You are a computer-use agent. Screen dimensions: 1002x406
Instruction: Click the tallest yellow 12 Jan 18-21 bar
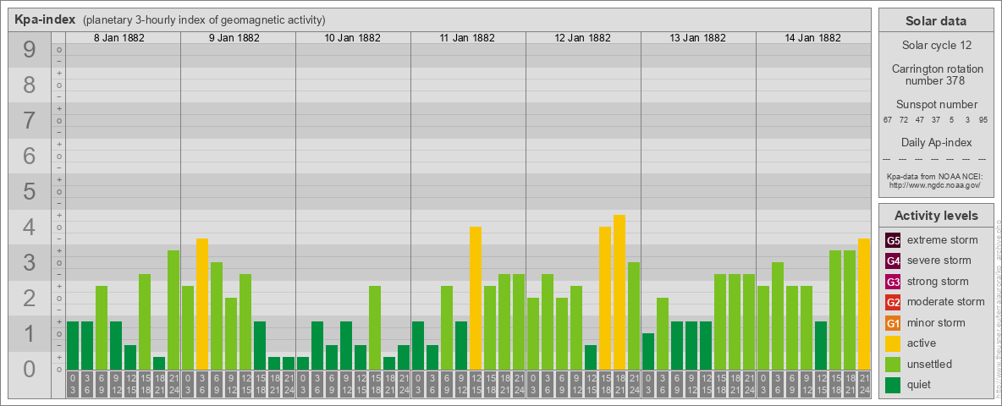[x=619, y=292]
